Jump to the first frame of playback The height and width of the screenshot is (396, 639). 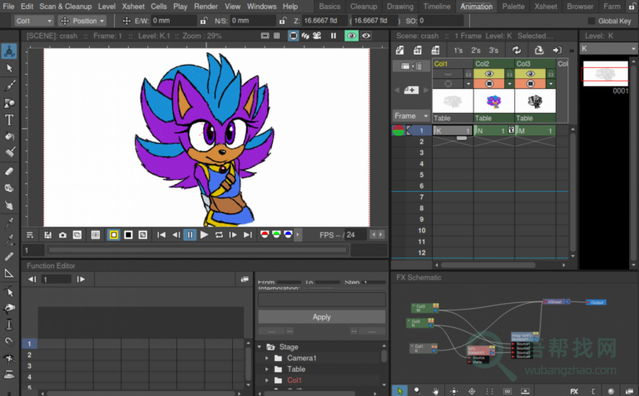pos(161,235)
